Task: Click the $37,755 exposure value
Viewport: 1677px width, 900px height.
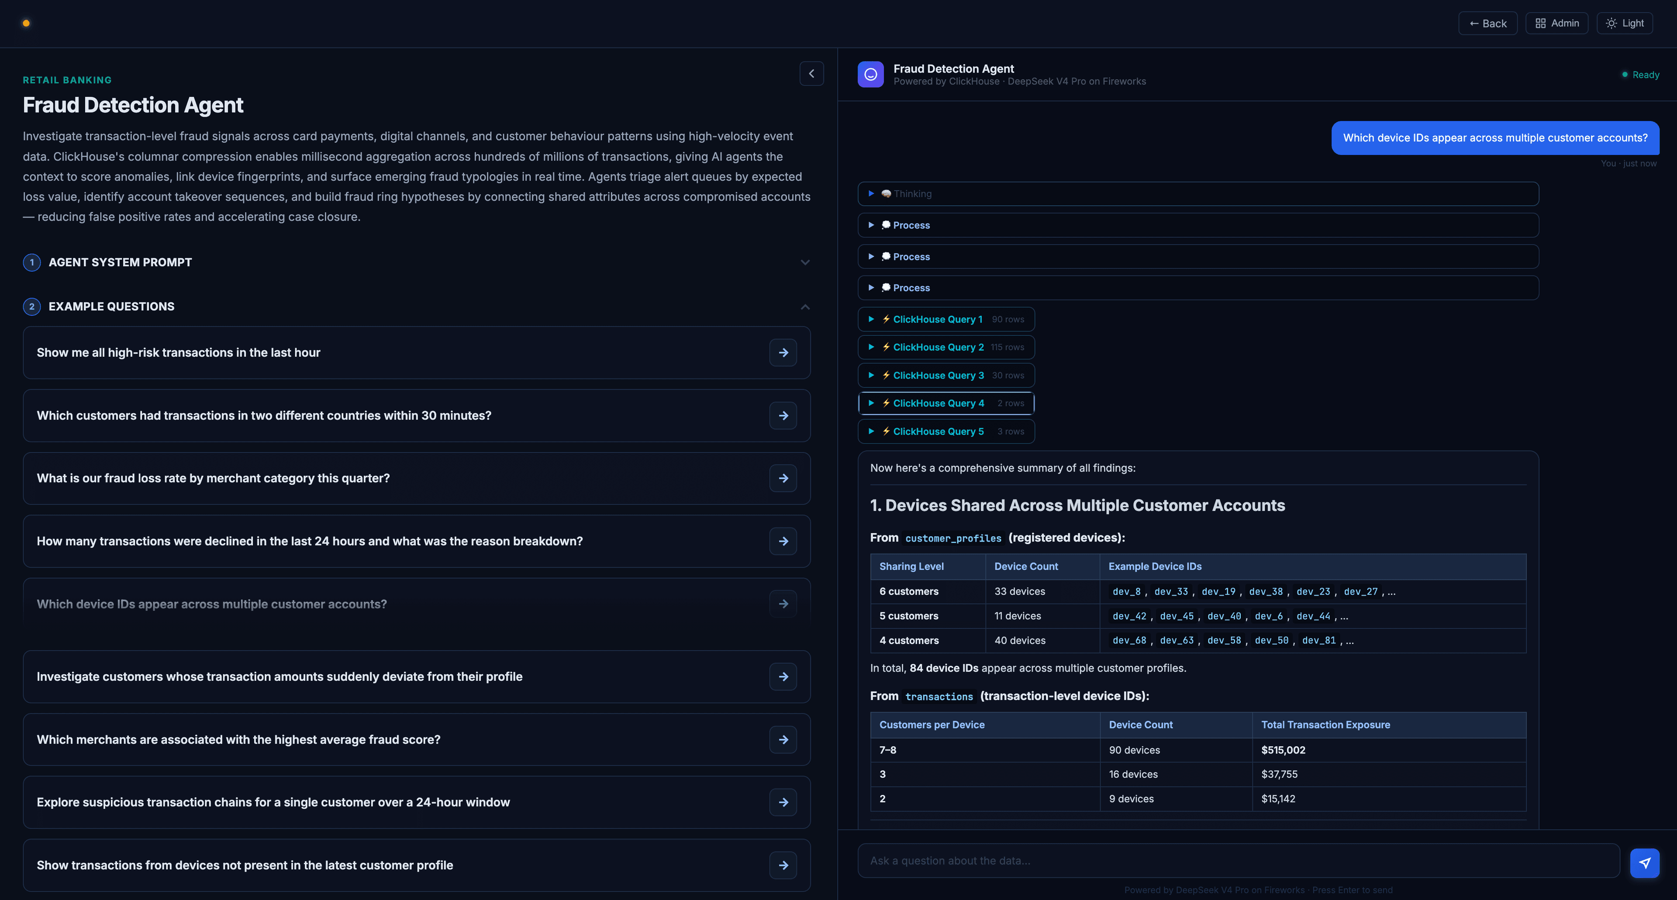Action: coord(1279,774)
